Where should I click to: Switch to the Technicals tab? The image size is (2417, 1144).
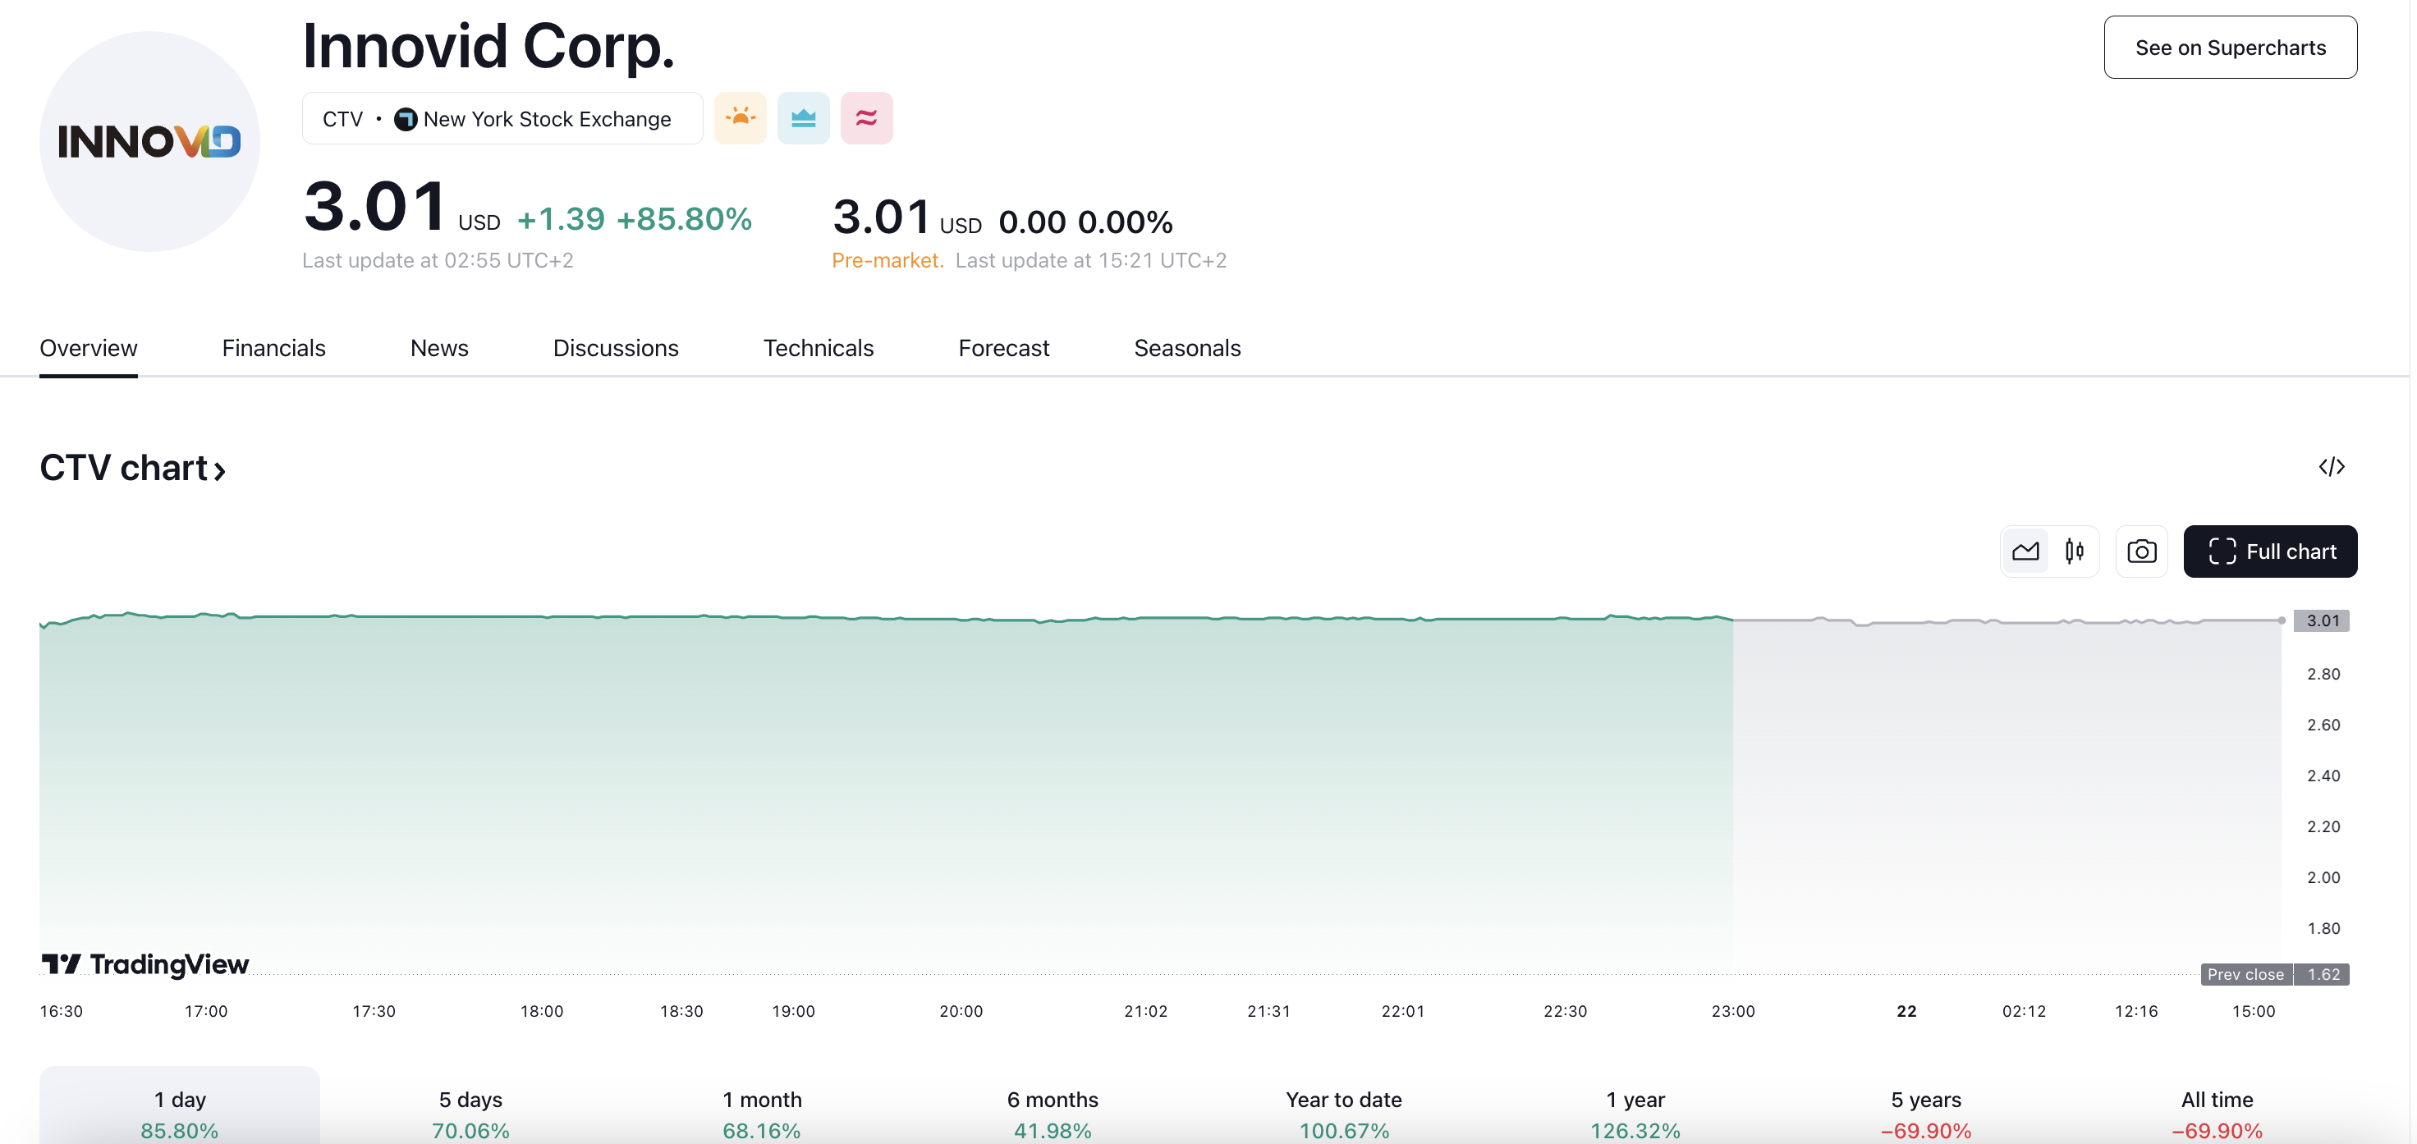819,348
